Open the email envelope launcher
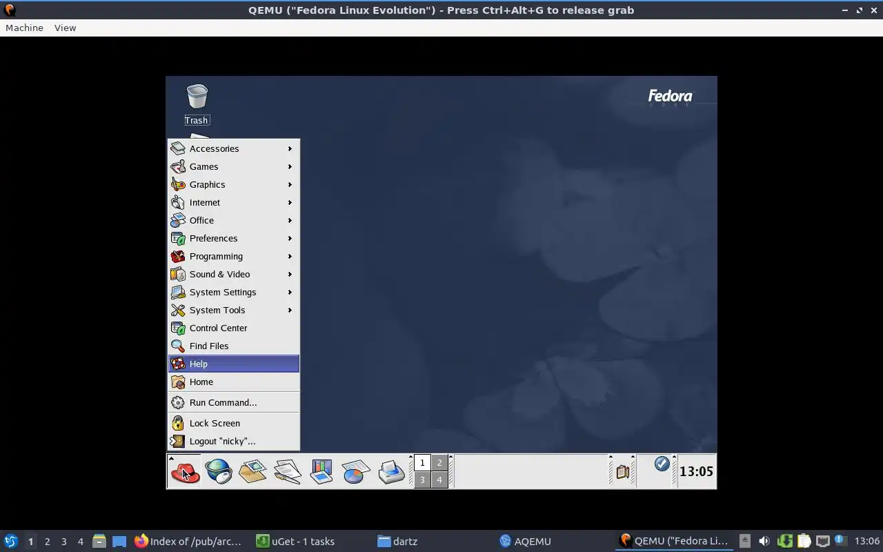 pos(252,472)
